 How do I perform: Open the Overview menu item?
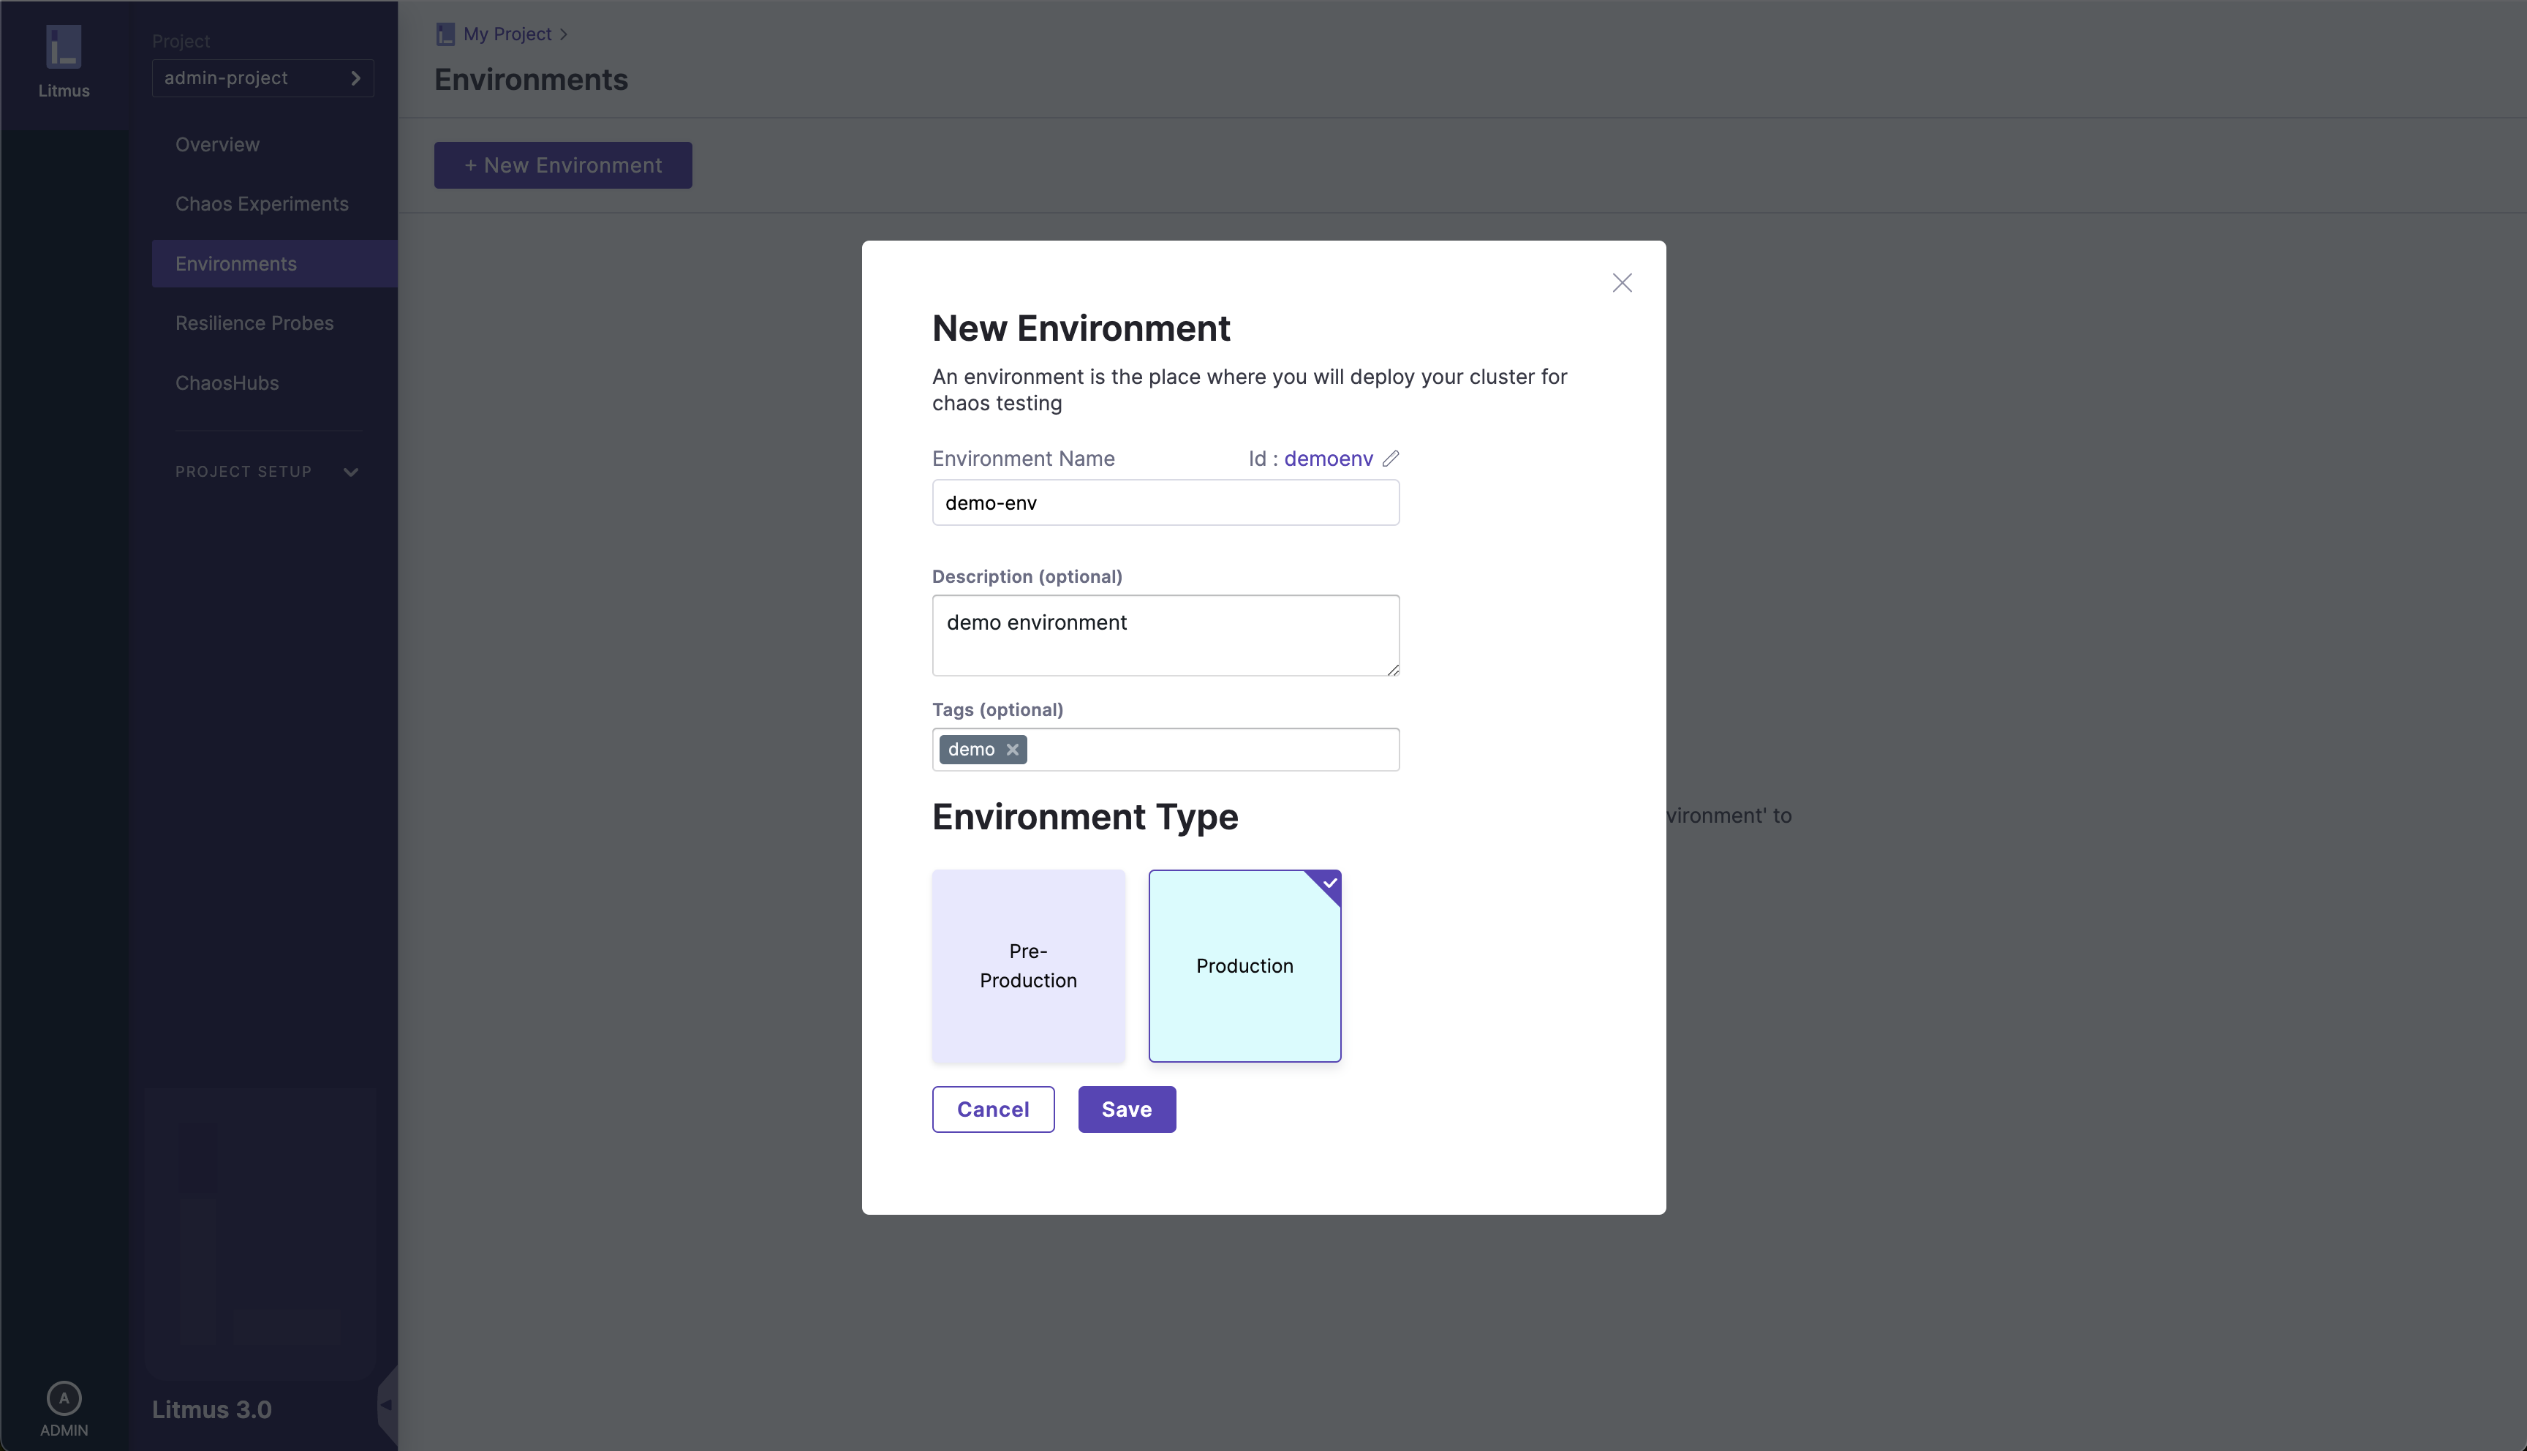pos(217,145)
